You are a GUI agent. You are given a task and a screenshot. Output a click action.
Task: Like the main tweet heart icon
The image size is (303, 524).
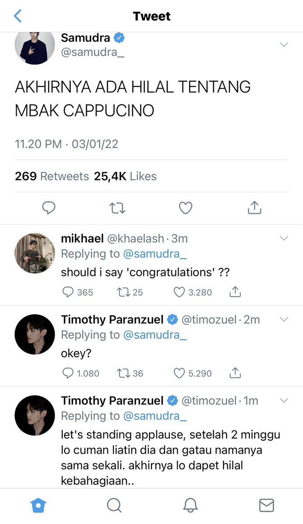coord(186,208)
